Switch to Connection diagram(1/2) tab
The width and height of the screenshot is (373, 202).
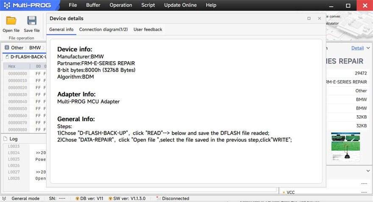click(x=103, y=30)
